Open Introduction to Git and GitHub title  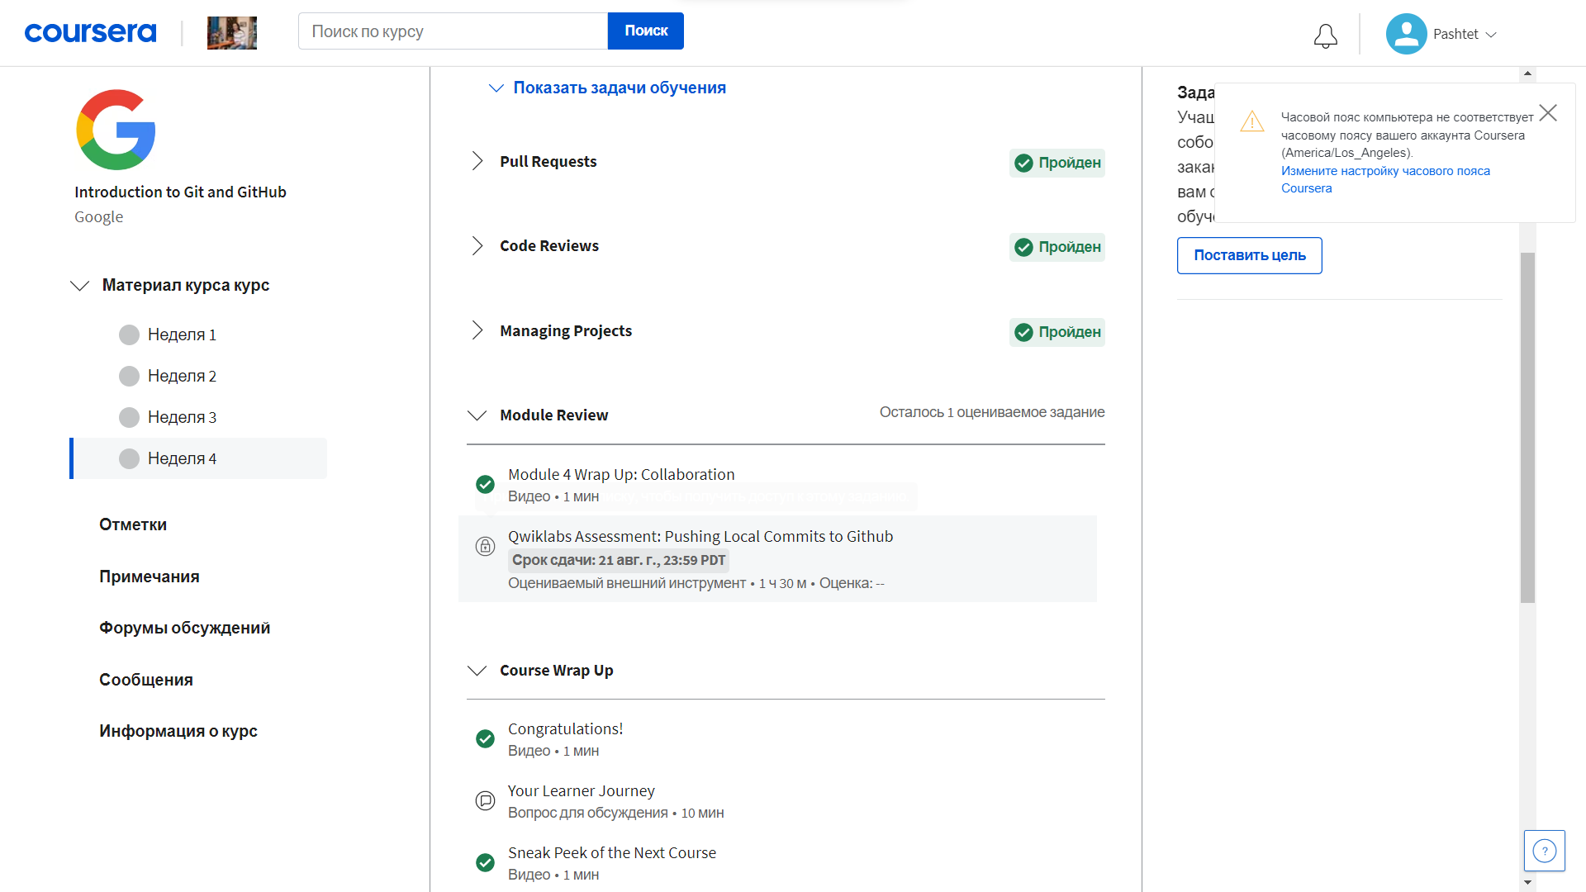[180, 192]
